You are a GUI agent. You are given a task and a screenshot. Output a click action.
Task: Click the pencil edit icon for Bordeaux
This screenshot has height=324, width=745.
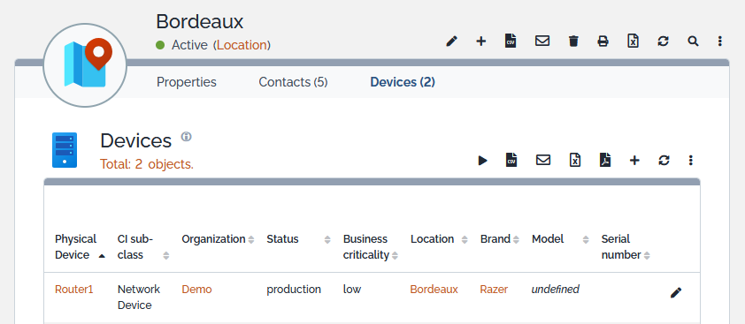coord(451,41)
